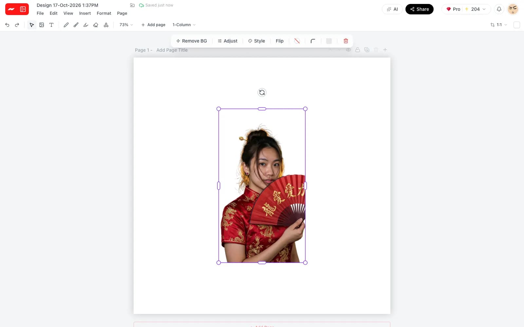The image size is (524, 327).
Task: Open the Style options
Action: coord(257,41)
